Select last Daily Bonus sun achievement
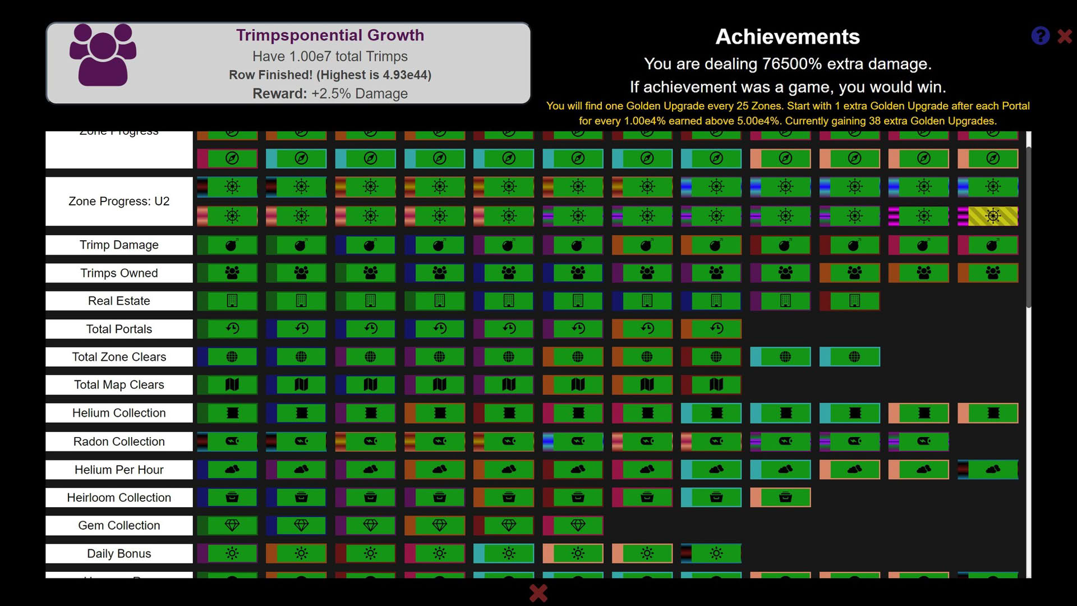1077x606 pixels. (x=711, y=554)
